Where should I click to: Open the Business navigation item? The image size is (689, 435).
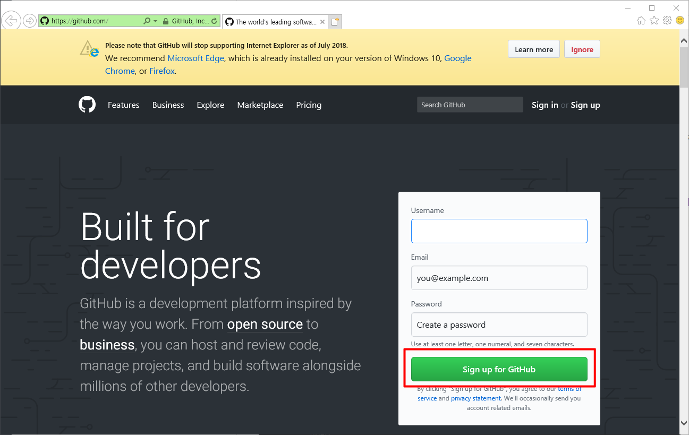tap(168, 105)
